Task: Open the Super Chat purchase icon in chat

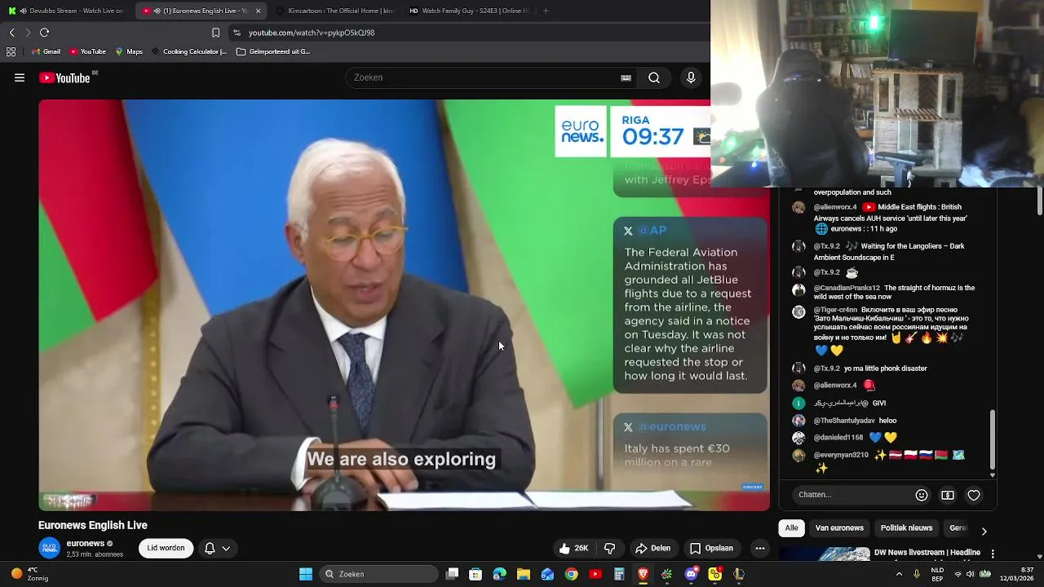Action: (948, 495)
